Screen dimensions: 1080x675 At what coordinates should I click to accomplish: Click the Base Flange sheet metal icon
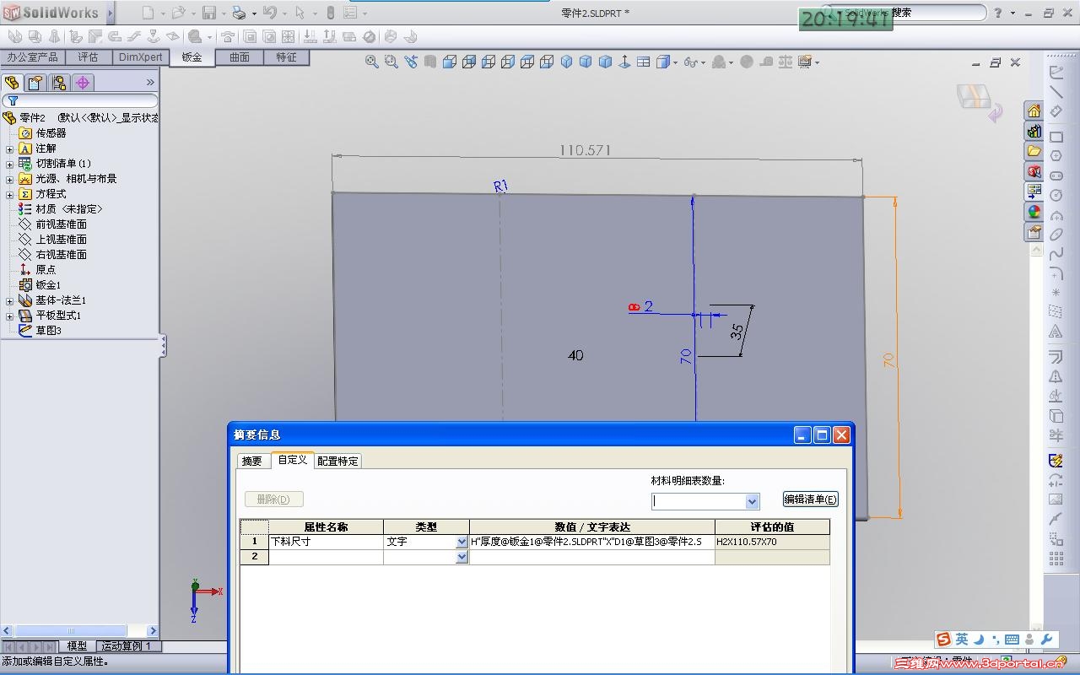(x=14, y=36)
